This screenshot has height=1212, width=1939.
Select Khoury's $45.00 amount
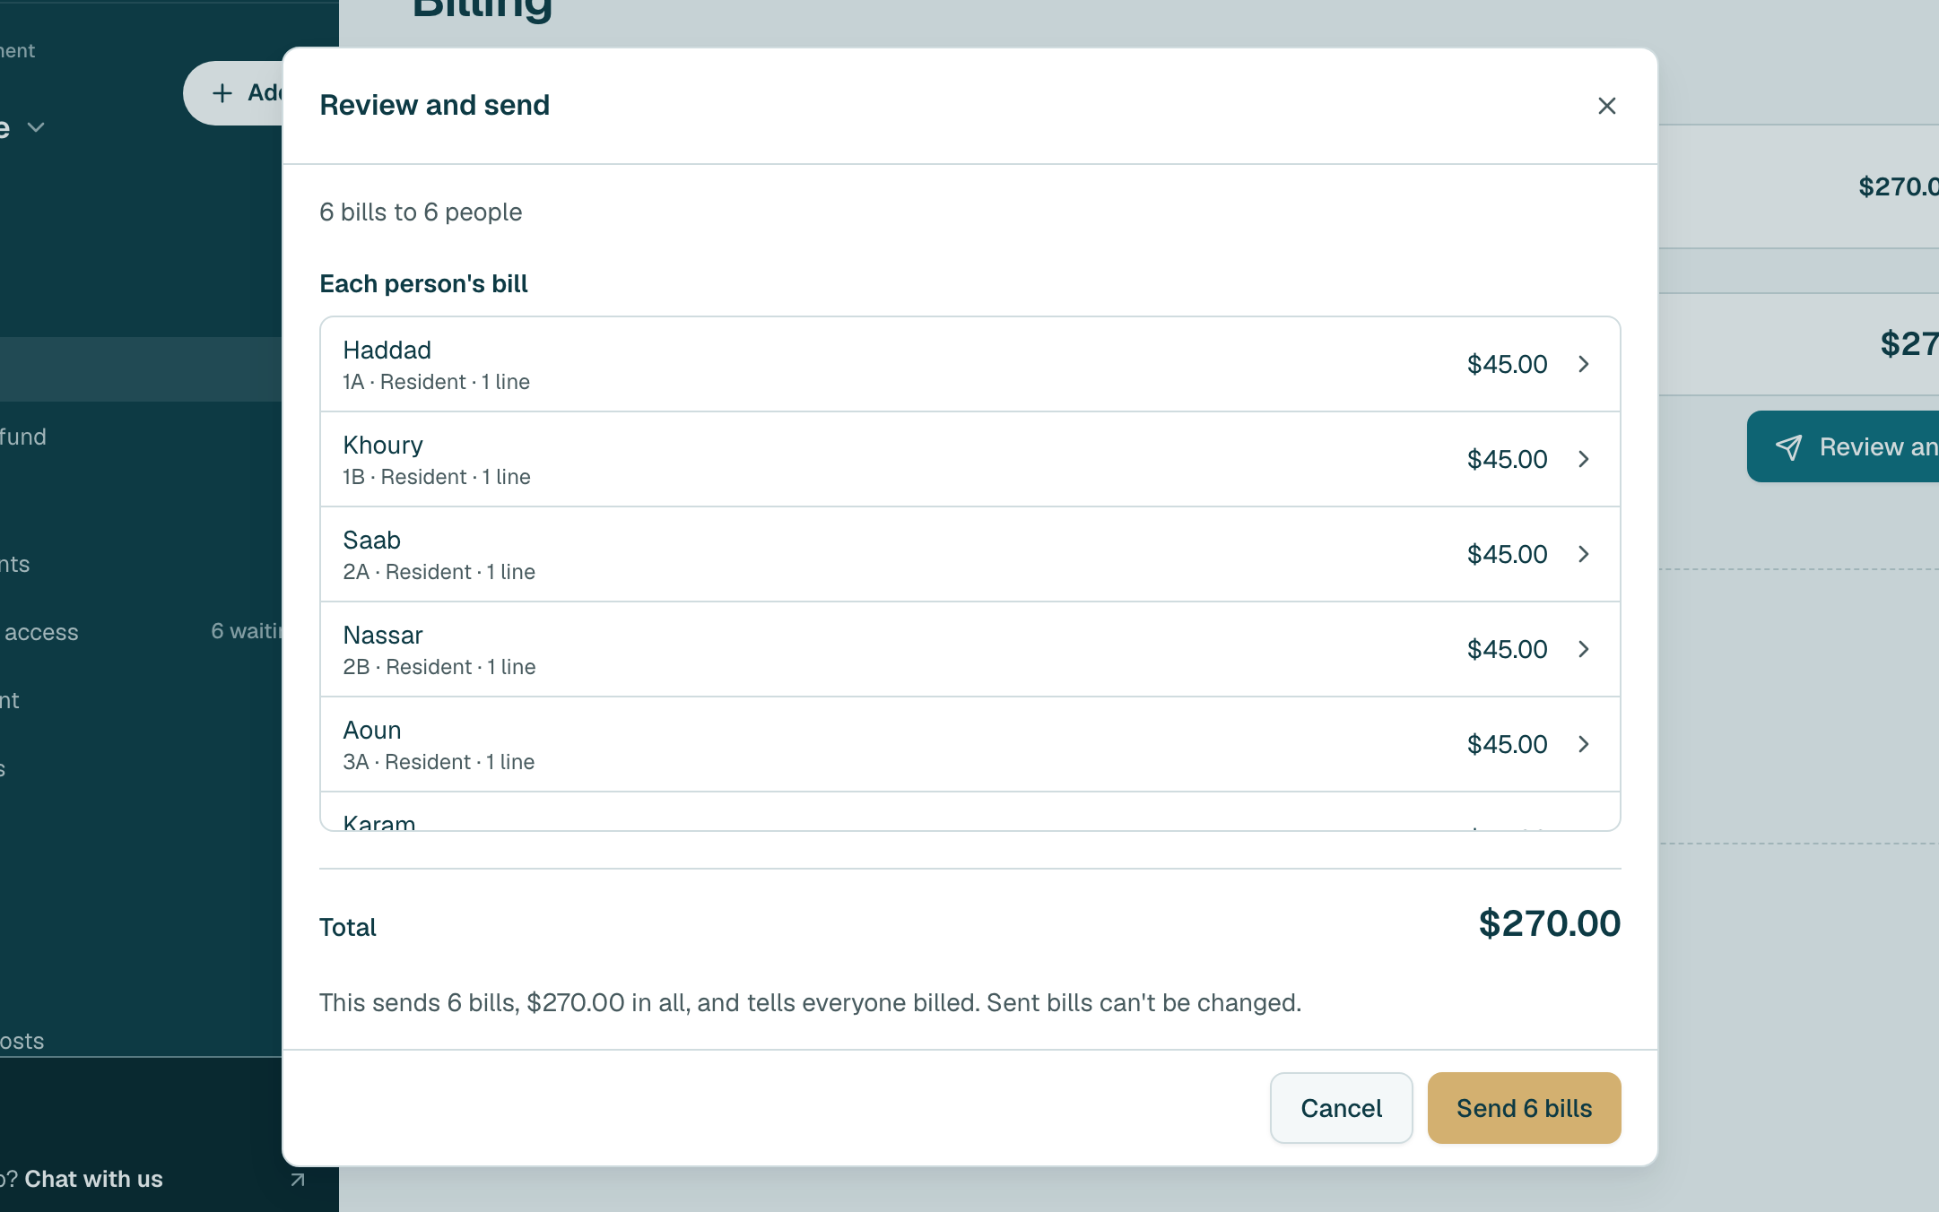[x=1507, y=459]
